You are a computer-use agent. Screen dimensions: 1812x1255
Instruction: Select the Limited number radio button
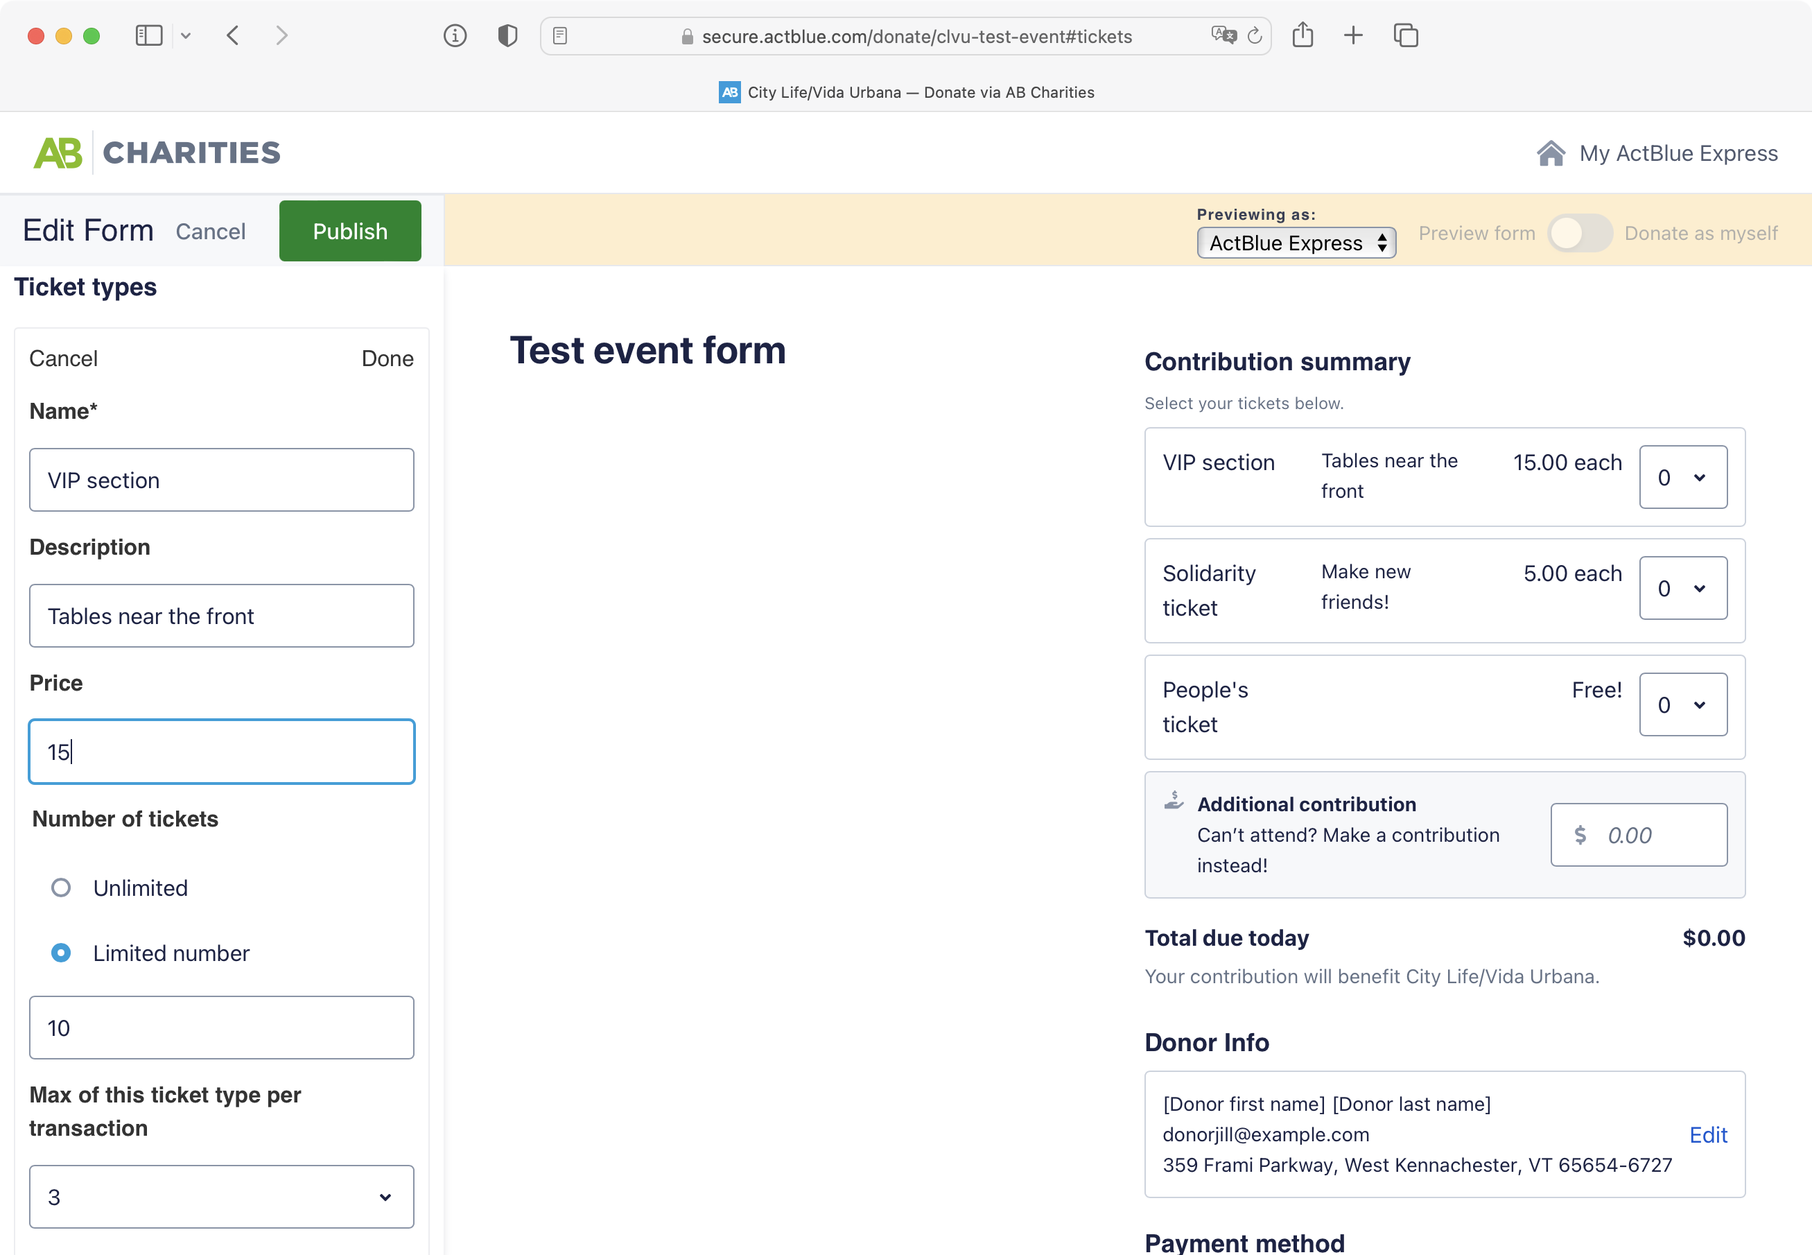click(x=60, y=953)
